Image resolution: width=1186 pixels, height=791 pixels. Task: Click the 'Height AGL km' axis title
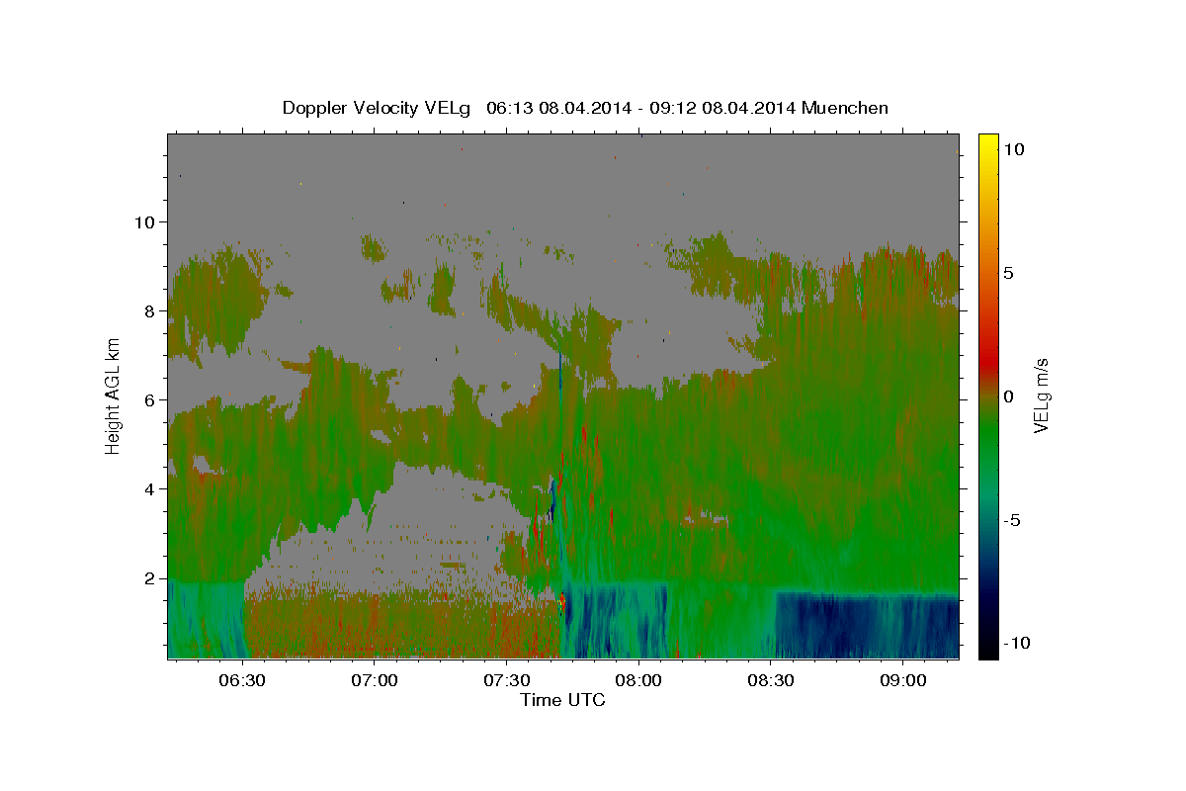tap(114, 395)
